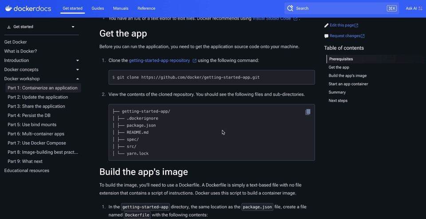Screen dimensions: 426x219
Task: Jump to Build the app's image in contents
Action: pos(347,76)
